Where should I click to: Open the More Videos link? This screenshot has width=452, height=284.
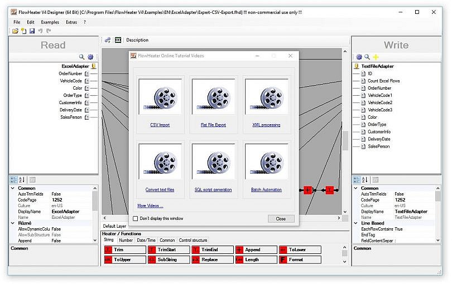(150, 205)
